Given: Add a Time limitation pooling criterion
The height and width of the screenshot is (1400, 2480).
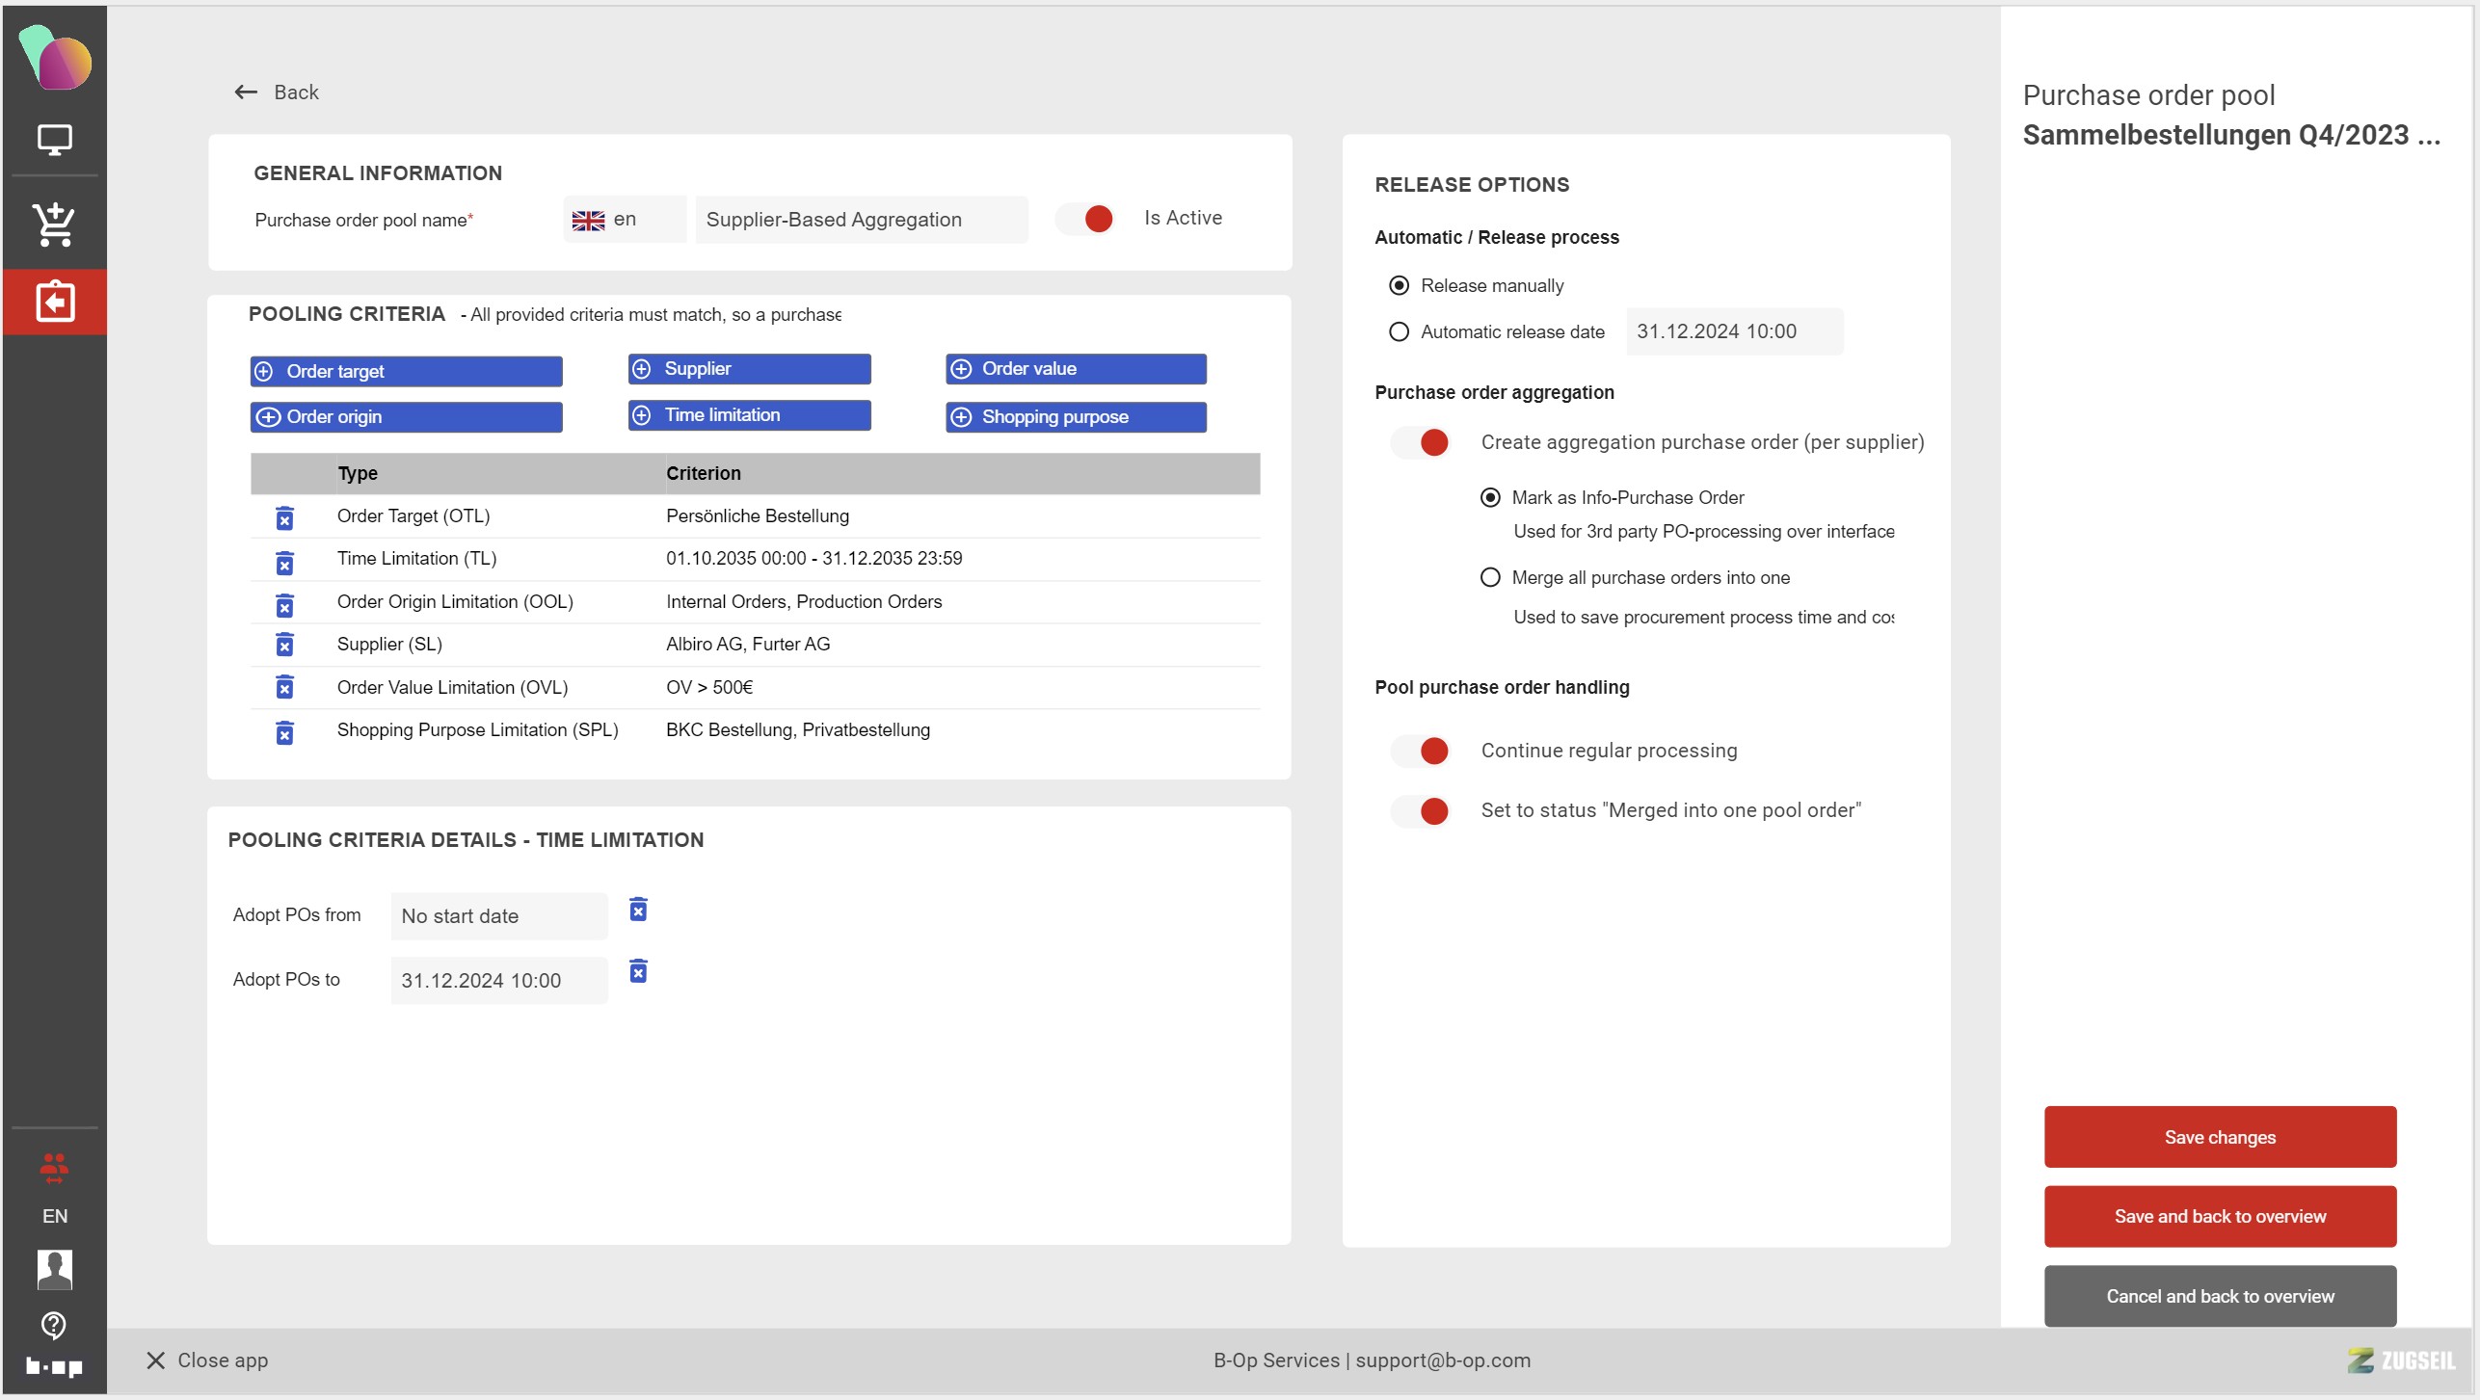Looking at the screenshot, I should tap(749, 415).
